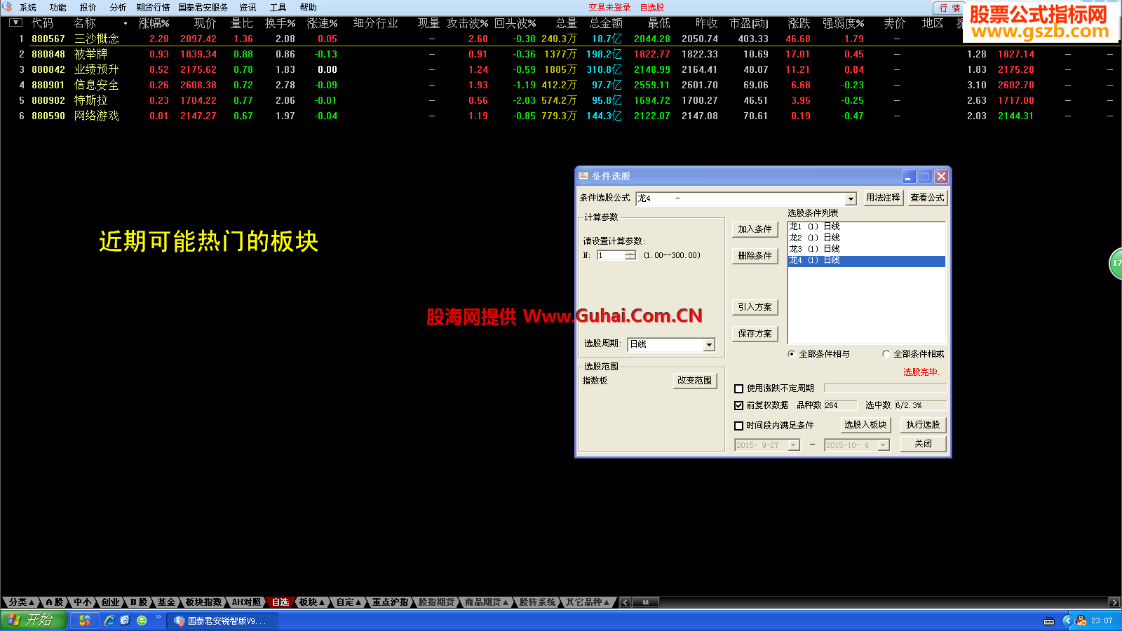Screen dimensions: 1122x631
Task: Click the 条件选股 dialog title icon
Action: point(583,176)
